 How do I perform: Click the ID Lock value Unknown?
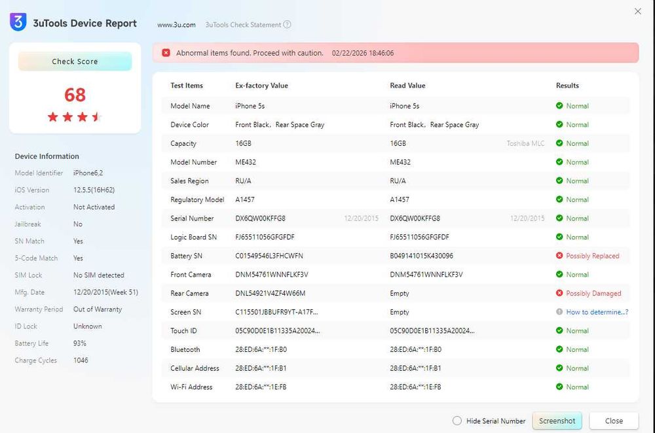(x=87, y=326)
